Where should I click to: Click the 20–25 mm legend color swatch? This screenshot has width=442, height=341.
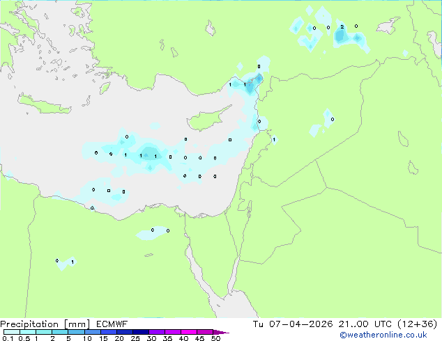(x=125, y=332)
